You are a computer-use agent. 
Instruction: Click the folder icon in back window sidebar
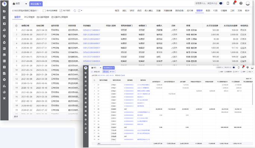click(4, 11)
